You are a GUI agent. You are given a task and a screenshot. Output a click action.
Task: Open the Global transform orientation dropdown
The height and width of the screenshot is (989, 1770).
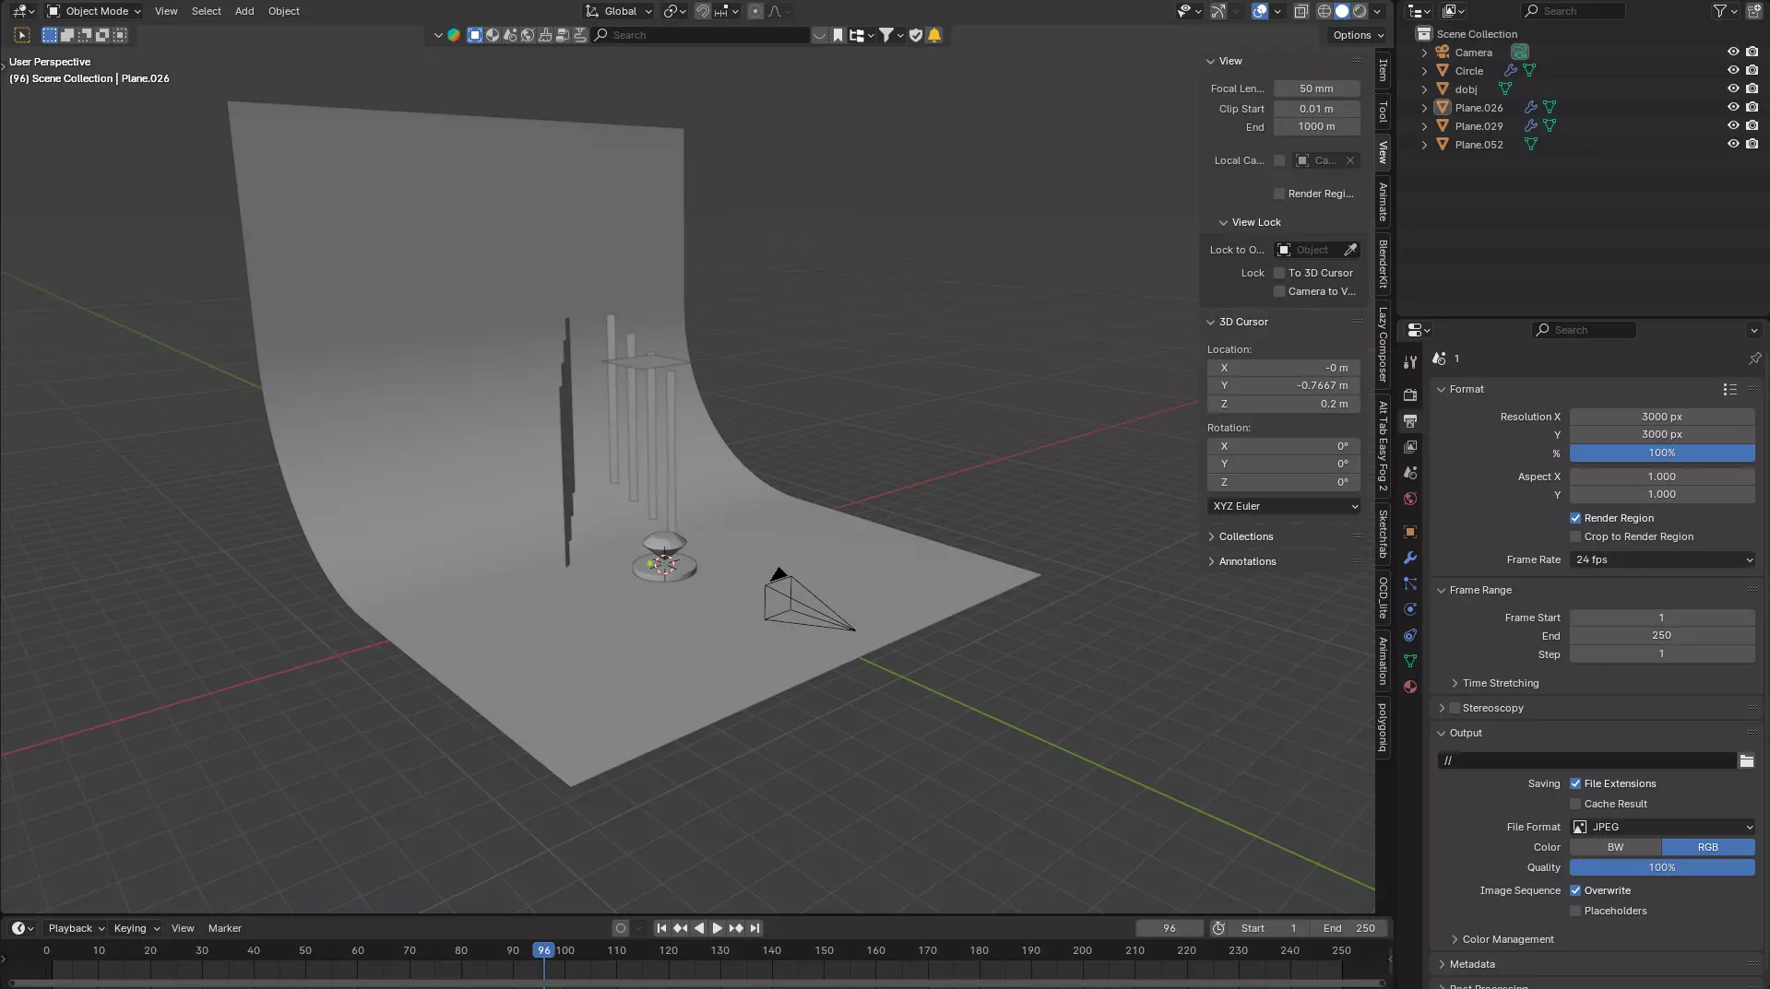(x=619, y=11)
